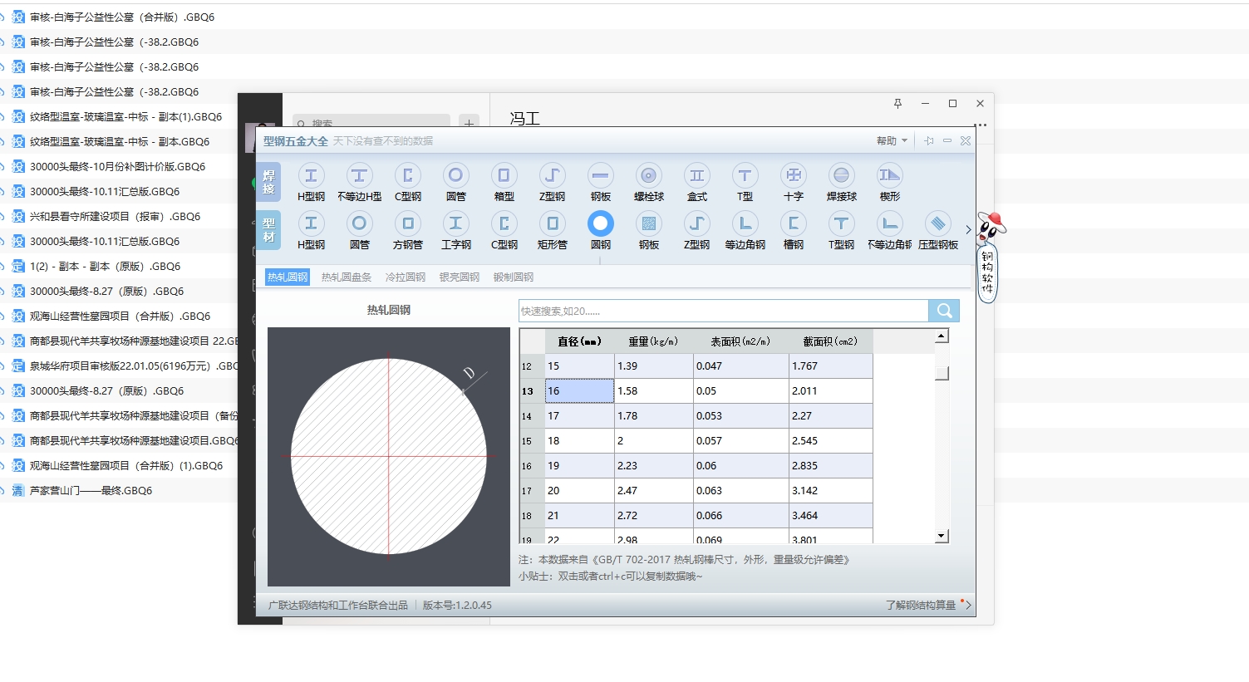This screenshot has height=682, width=1249.
Task: Open the 了解钢结构算量 link
Action: (921, 605)
